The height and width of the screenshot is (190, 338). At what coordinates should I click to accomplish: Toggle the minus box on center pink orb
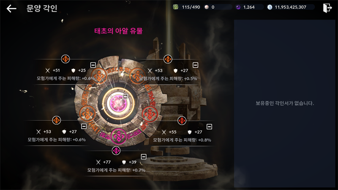point(125,97)
